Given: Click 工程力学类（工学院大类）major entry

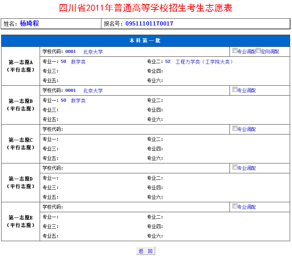Looking at the screenshot, I should coord(204,62).
